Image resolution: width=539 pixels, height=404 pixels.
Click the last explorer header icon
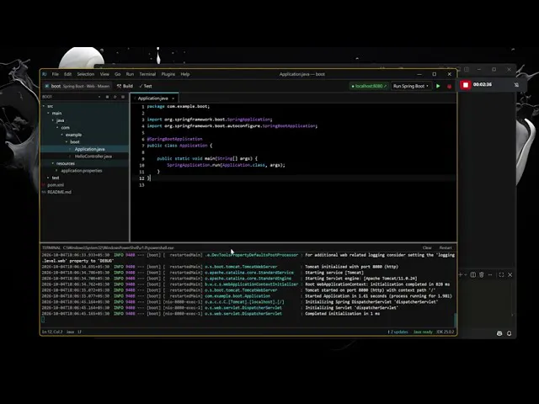coord(123,97)
